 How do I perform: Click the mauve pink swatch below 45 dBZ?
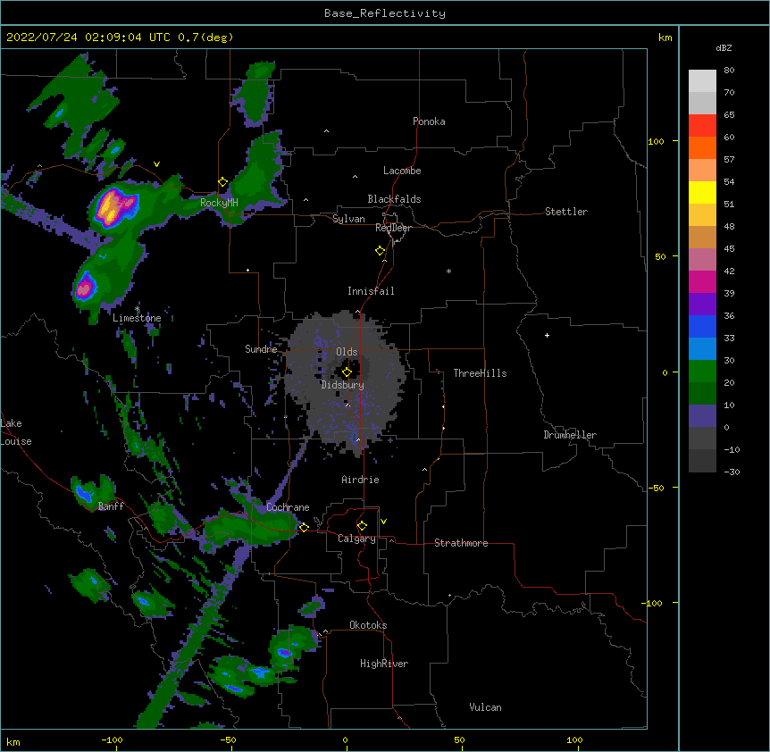[702, 260]
